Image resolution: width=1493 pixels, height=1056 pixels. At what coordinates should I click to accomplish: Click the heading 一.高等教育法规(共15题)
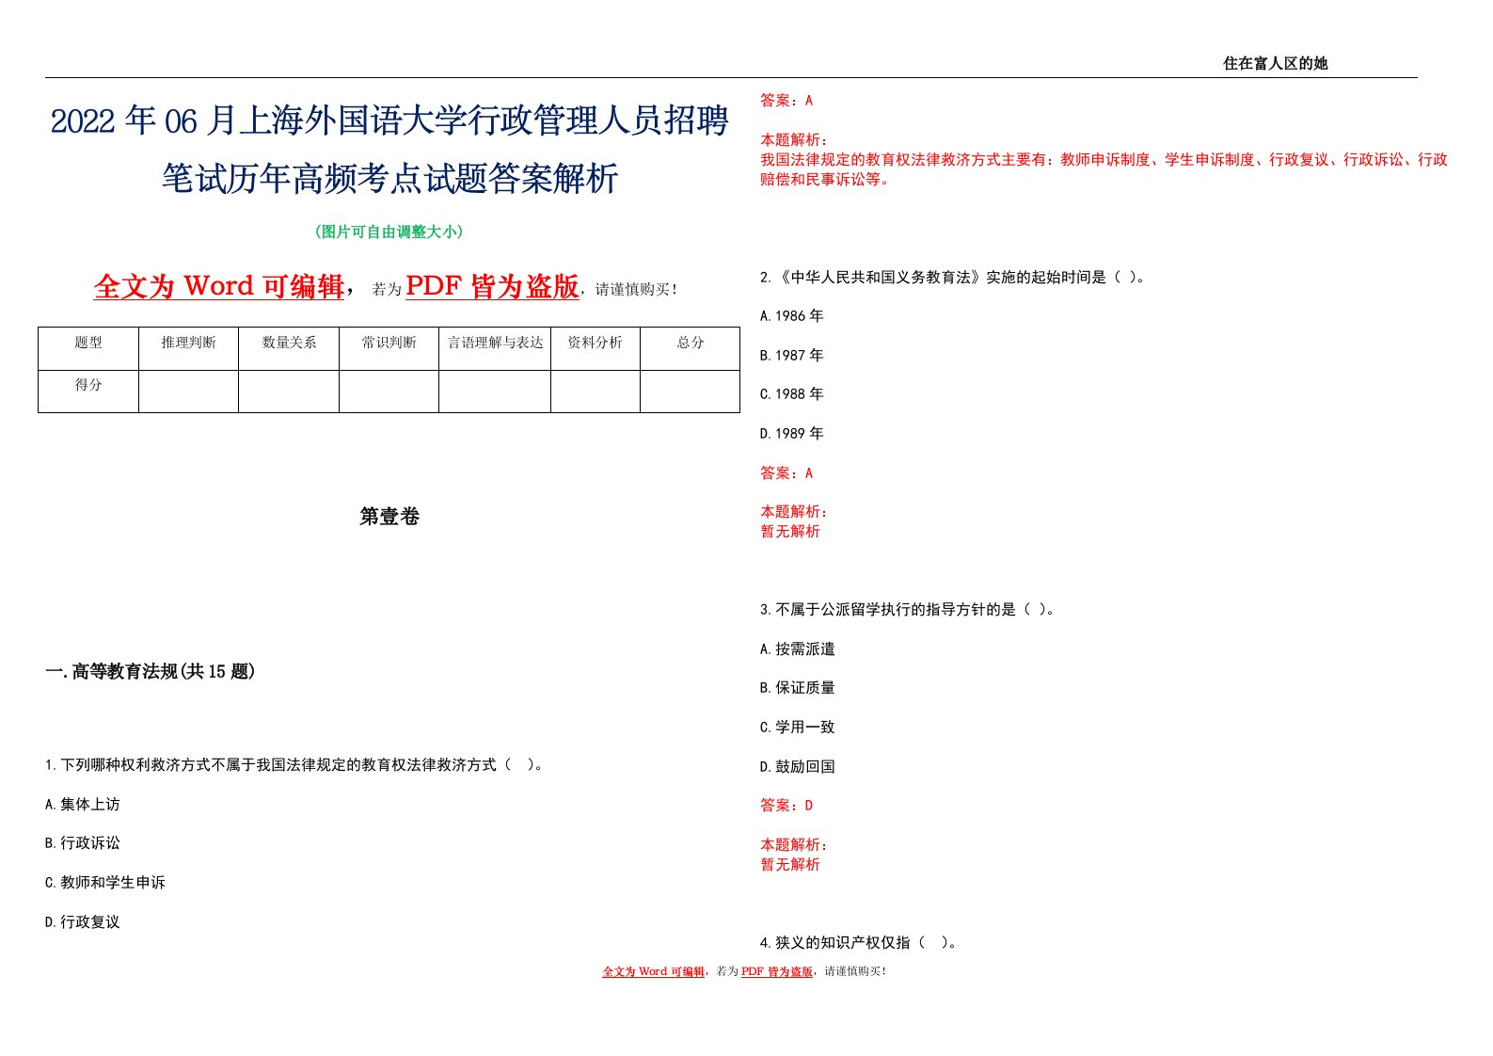pos(151,671)
